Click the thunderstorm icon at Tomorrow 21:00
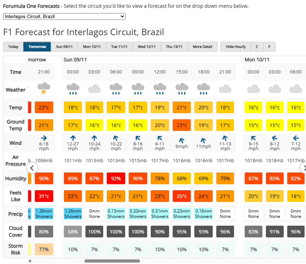Viewport: 306px width, 264px height. (x=44, y=89)
